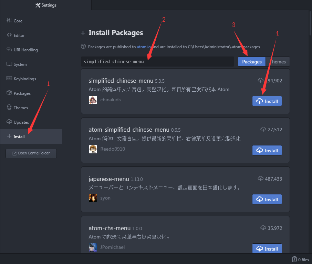The height and width of the screenshot is (264, 312).
Task: Install the atom-simplified-chinese-menu package
Action: pos(267,151)
